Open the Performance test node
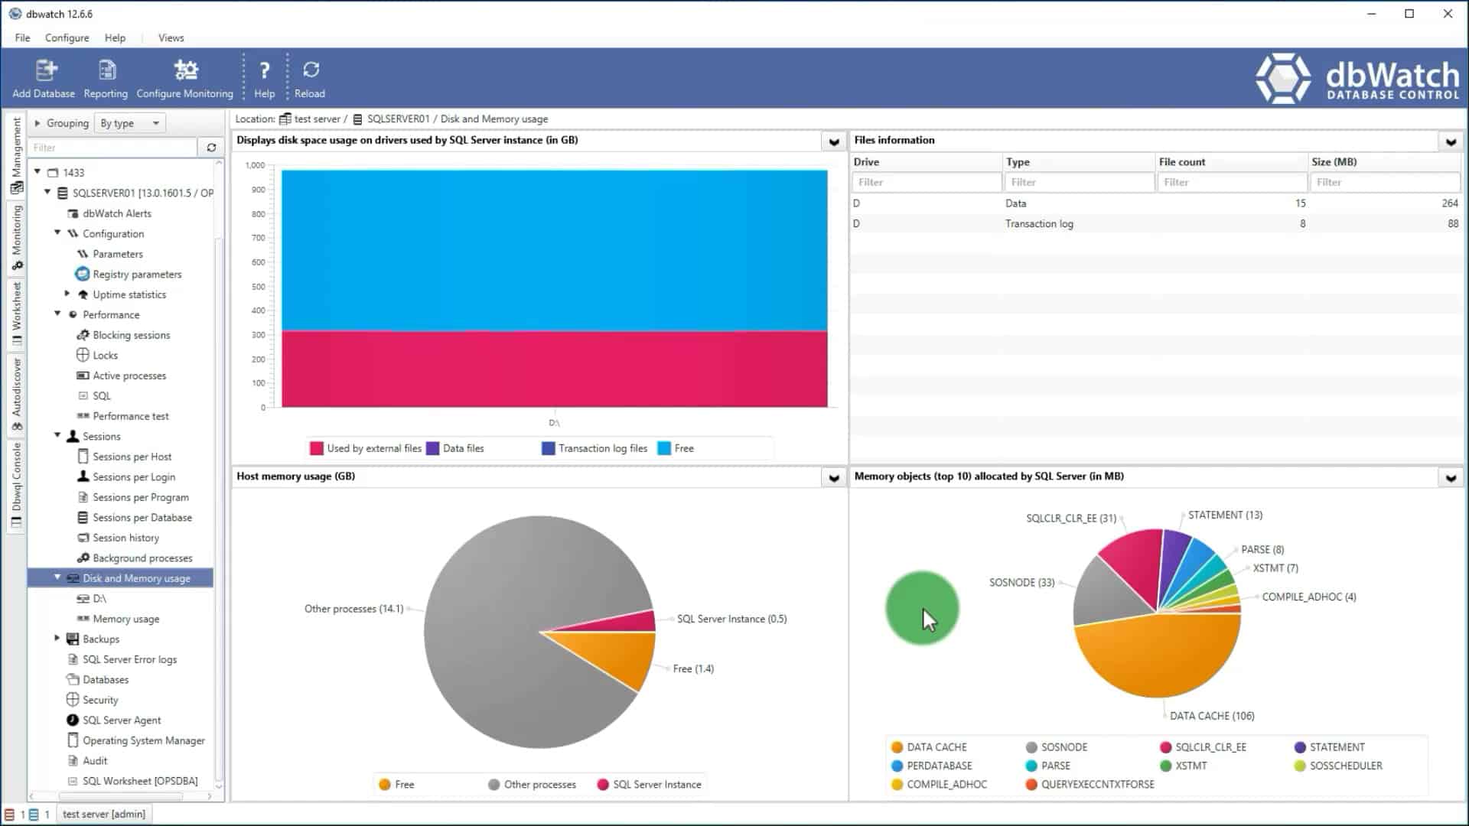The width and height of the screenshot is (1469, 826). click(x=131, y=416)
